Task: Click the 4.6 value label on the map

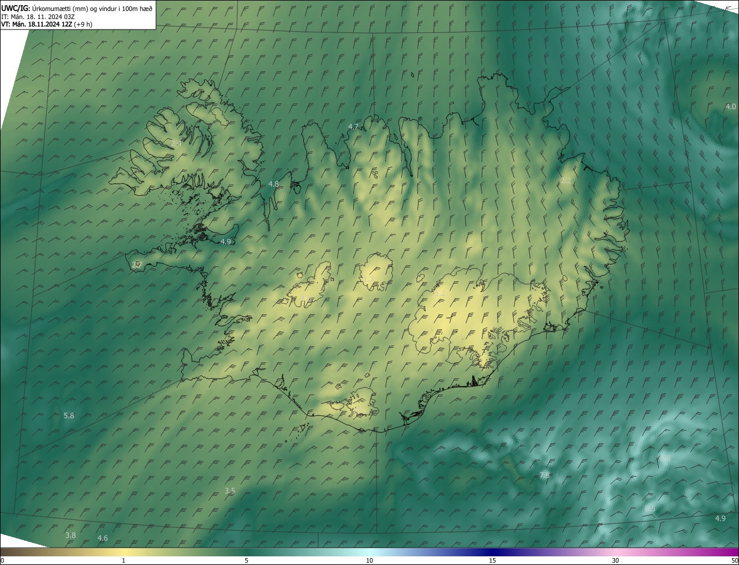Action: [x=102, y=538]
